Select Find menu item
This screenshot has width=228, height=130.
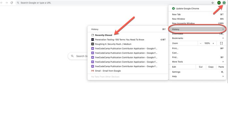click(197, 57)
